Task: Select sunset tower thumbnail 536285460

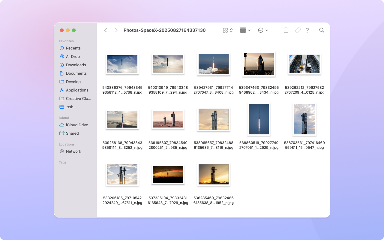Action: click(x=214, y=174)
